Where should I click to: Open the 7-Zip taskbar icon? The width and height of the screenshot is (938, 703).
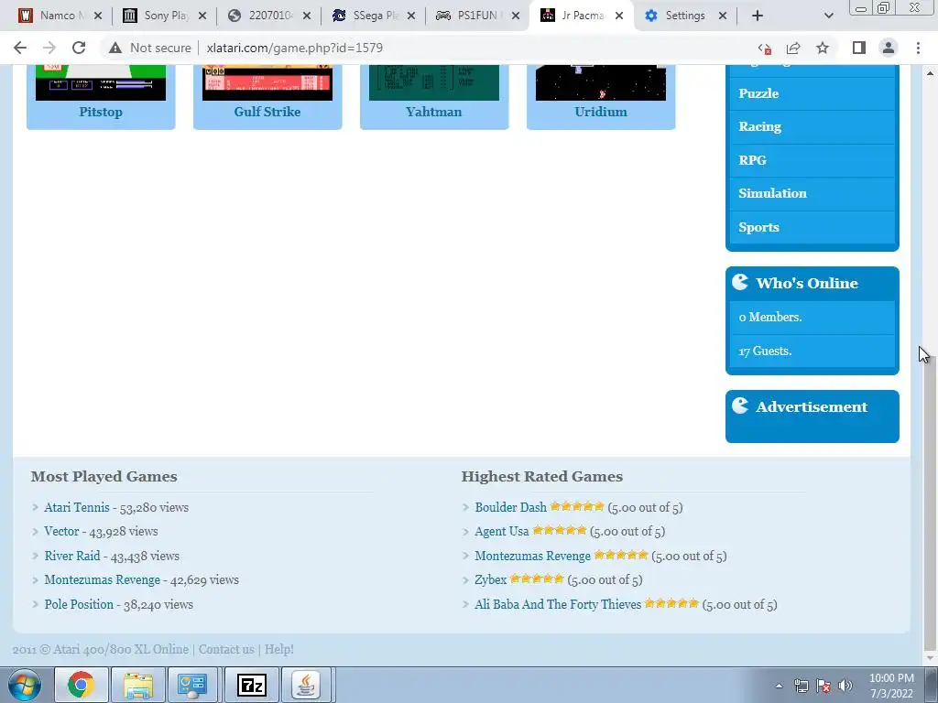tap(251, 685)
